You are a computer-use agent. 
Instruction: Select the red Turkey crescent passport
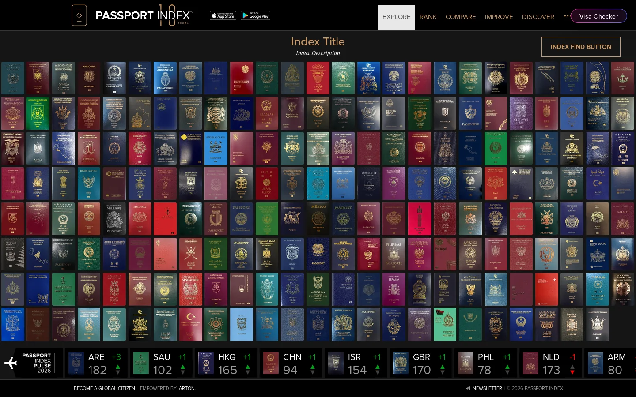191,324
